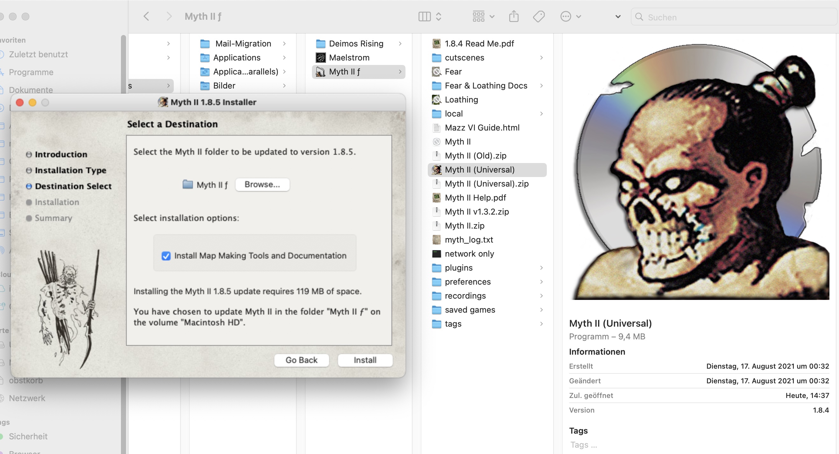Select Dokumente in the sidebar
The width and height of the screenshot is (839, 454).
pyautogui.click(x=31, y=90)
